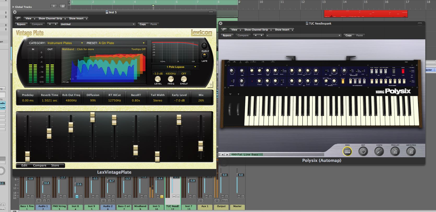Click the 000:Fat Line Bass program display
Image resolution: width=436 pixels, height=212 pixels.
point(247,155)
